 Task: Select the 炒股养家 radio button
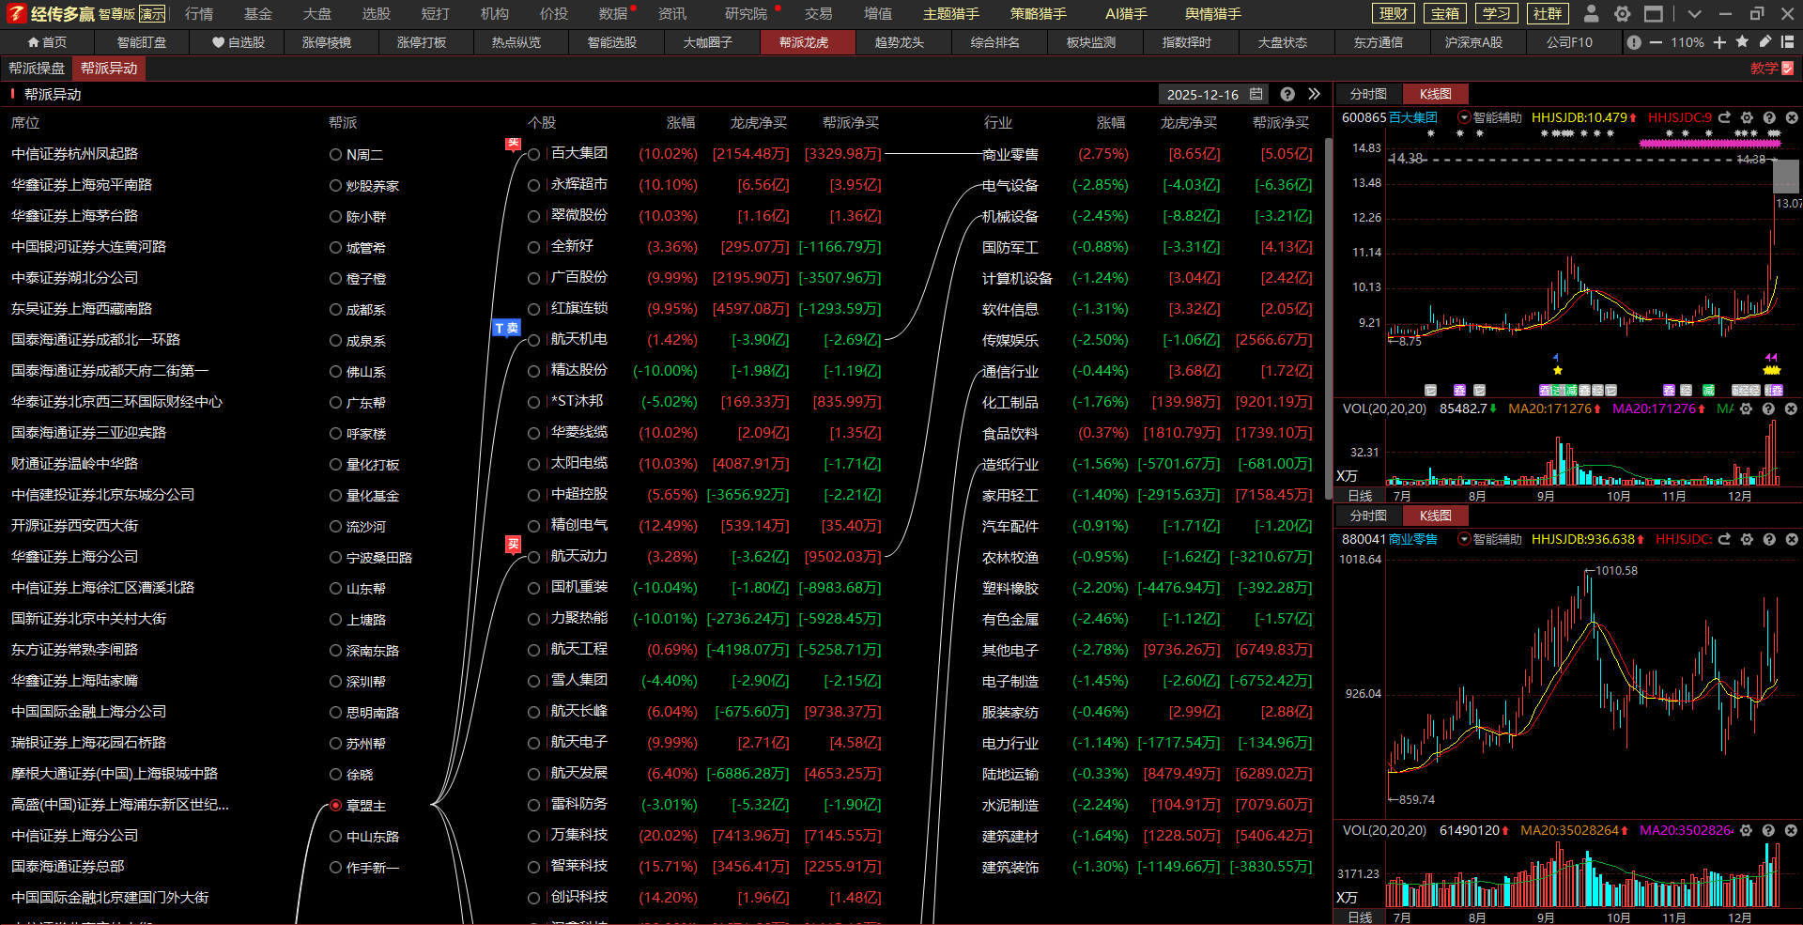[335, 186]
